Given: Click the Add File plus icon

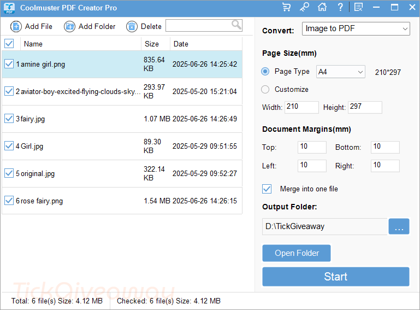Looking at the screenshot, I should tap(16, 27).
